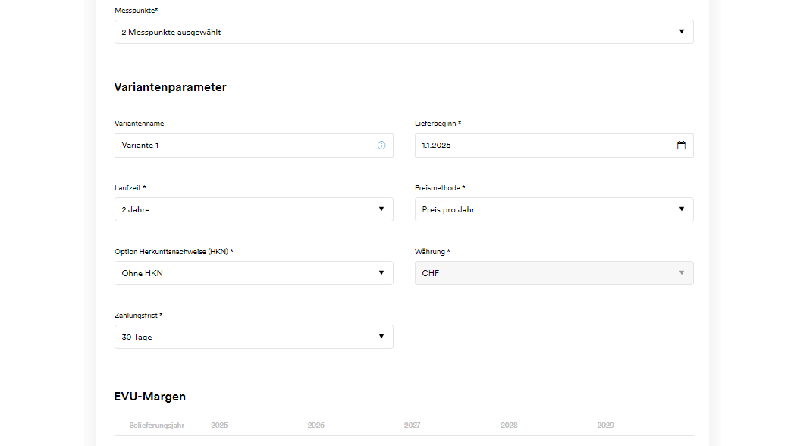Select the 2025 column header
Viewport: 794px width, 446px height.
click(219, 426)
